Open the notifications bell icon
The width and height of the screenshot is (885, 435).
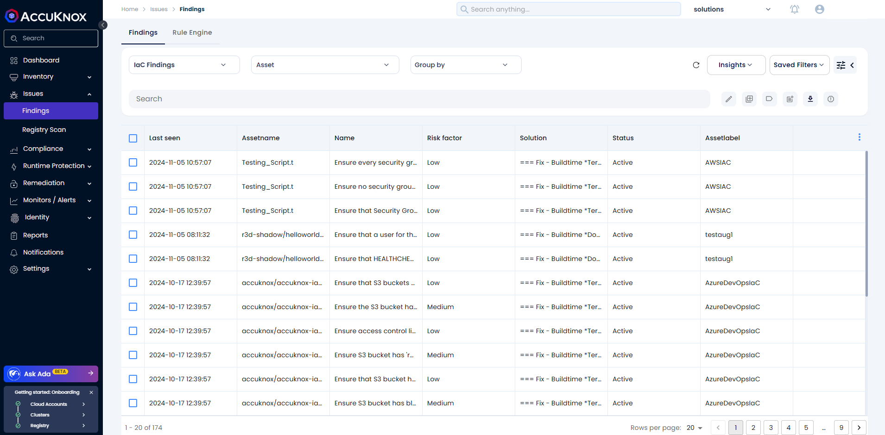tap(795, 9)
